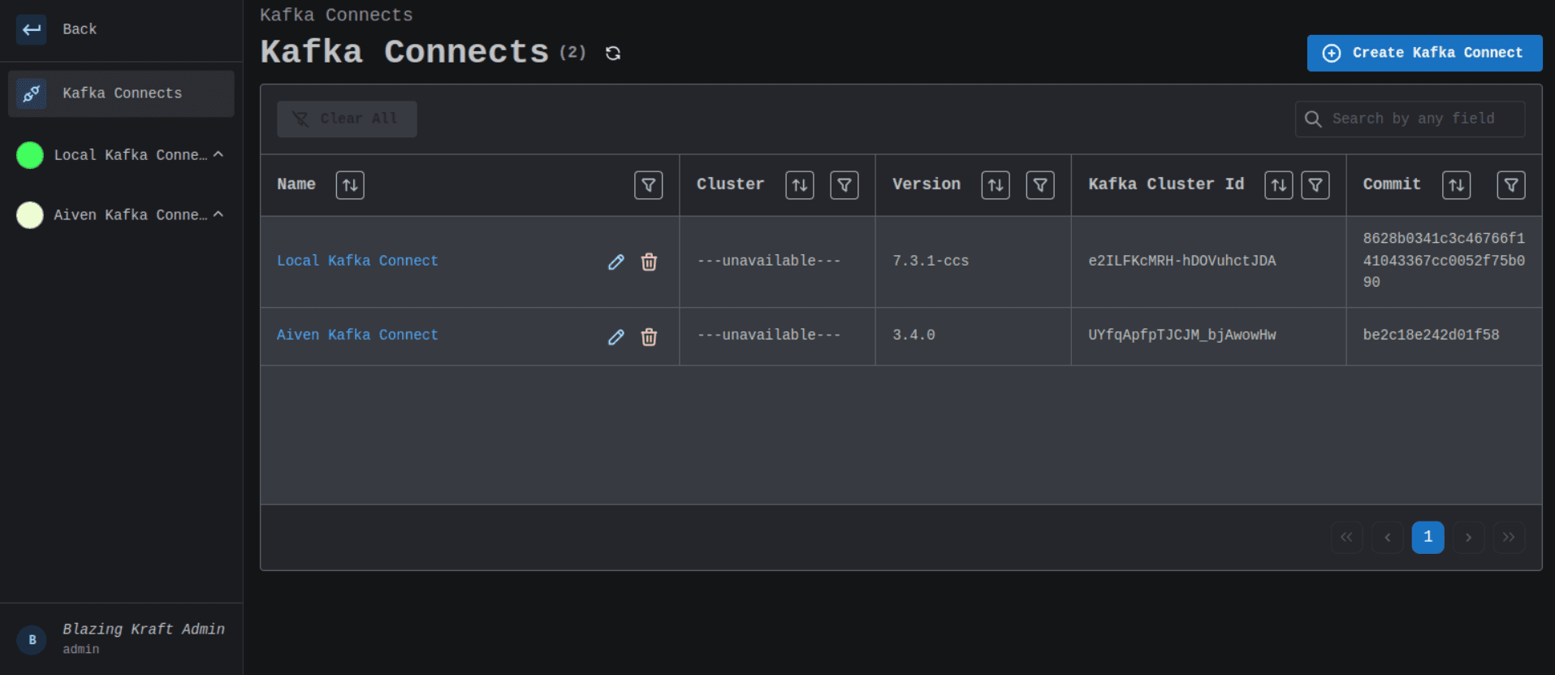The width and height of the screenshot is (1555, 675).
Task: Click version cell 7.3.1-ccs
Action: coord(931,261)
